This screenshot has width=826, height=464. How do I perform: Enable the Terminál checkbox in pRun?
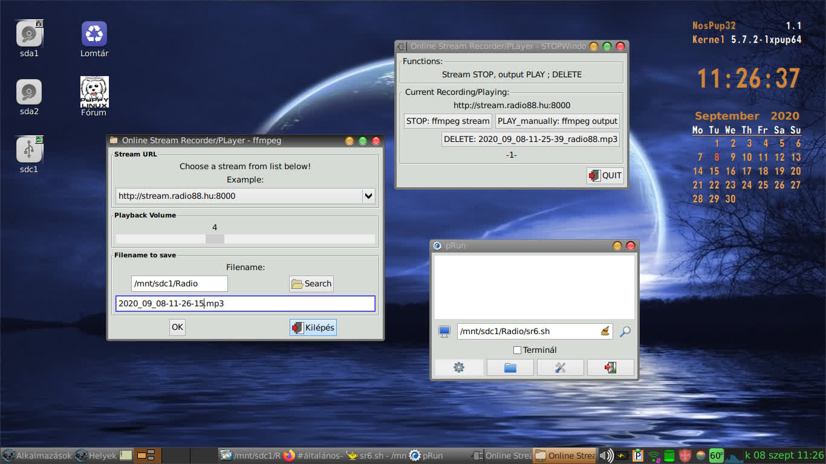tap(517, 350)
